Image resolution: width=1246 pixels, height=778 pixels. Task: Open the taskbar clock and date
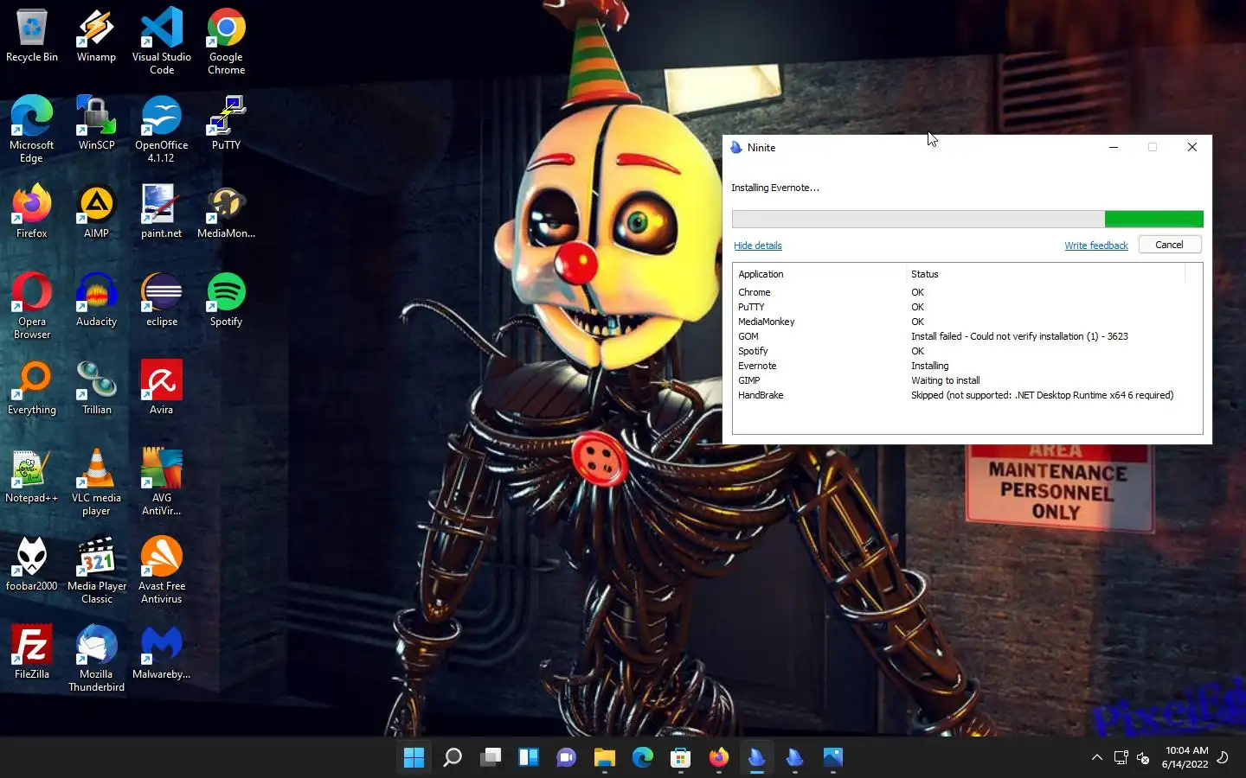point(1185,757)
